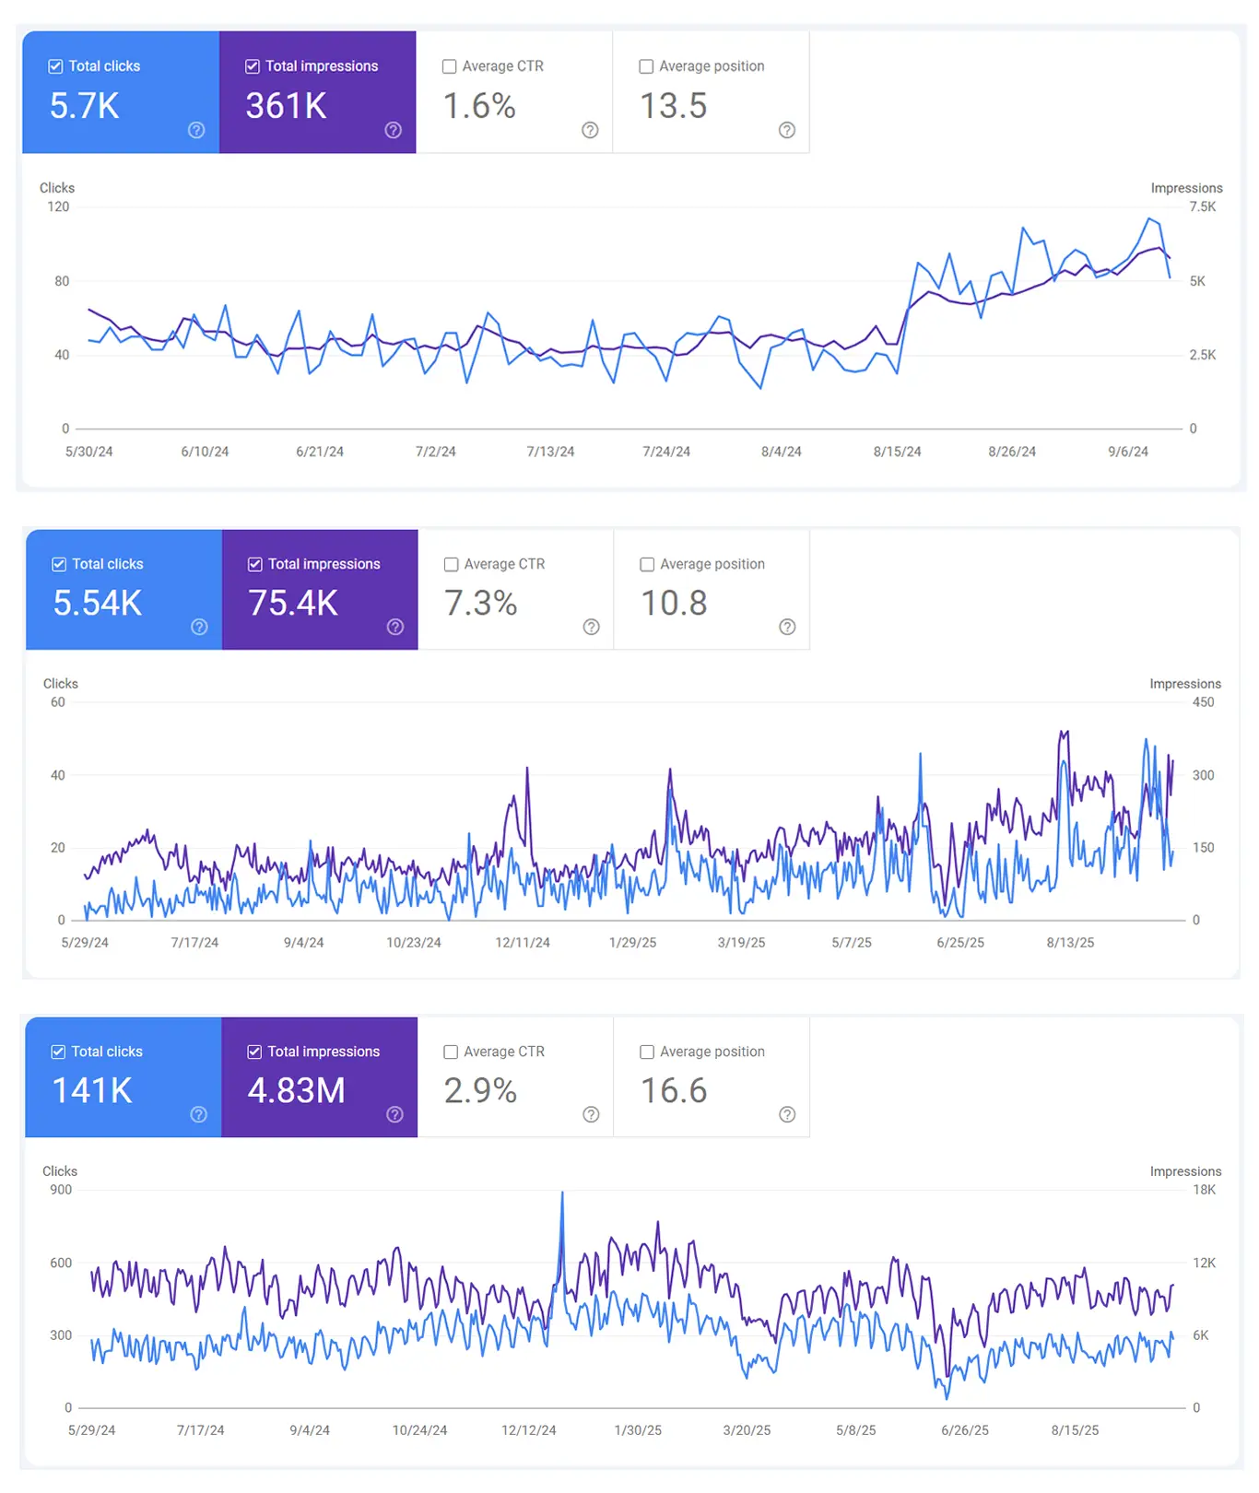Uncheck Total clicks checkbox above 5.54K
The height and width of the screenshot is (1493, 1259).
tap(59, 564)
